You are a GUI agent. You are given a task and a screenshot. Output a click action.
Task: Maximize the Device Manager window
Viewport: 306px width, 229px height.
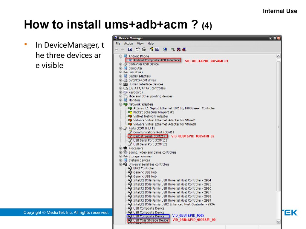[x=275, y=38]
